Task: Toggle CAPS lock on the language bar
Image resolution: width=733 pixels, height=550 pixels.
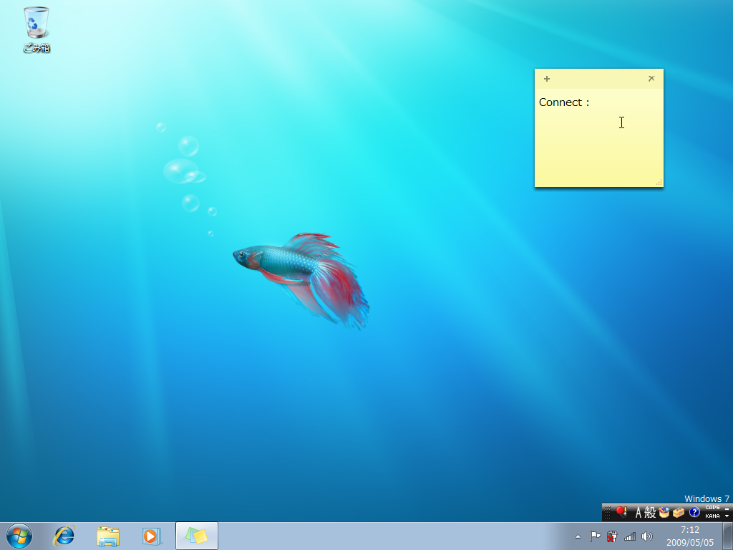Action: (x=712, y=508)
